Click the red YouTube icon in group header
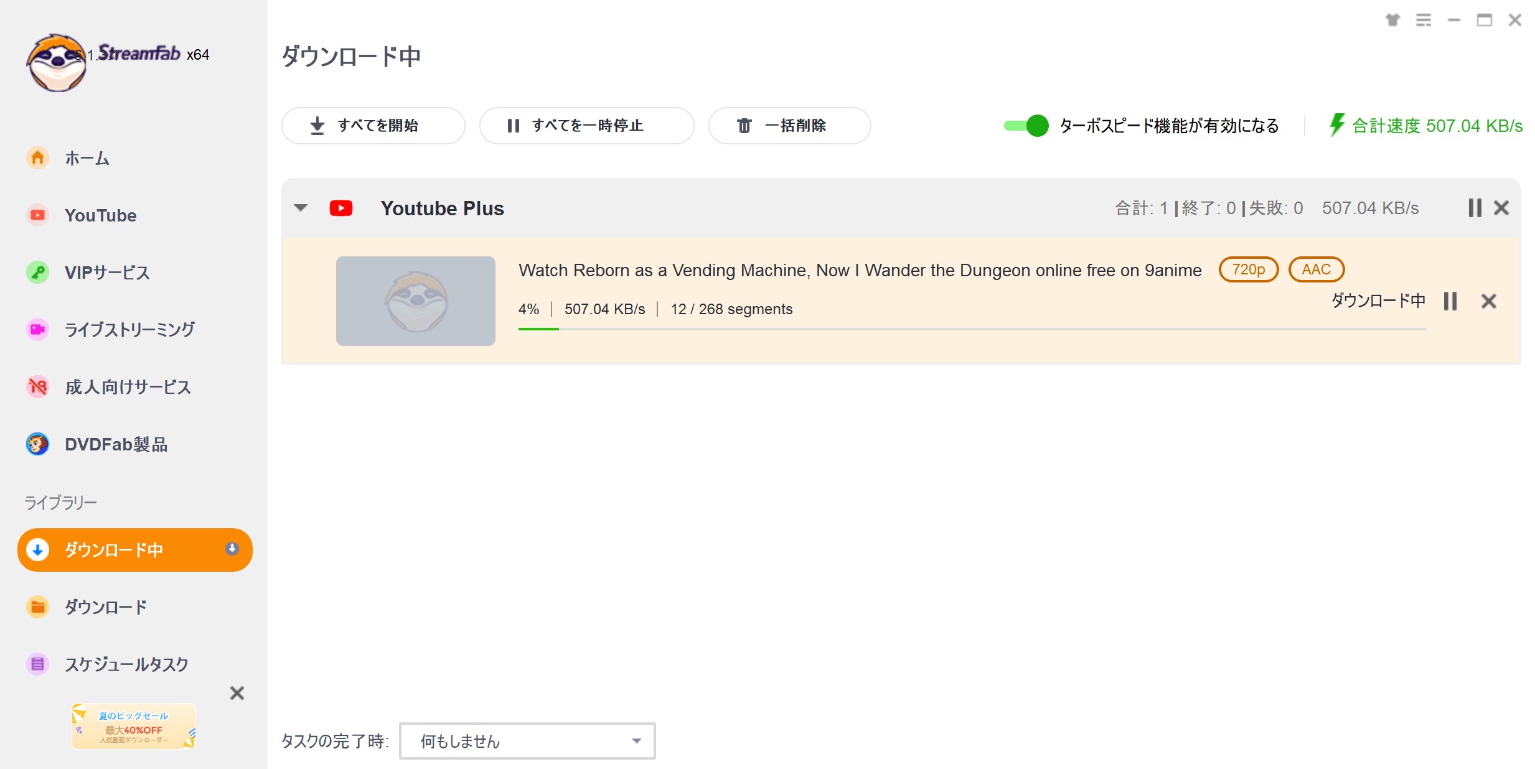The height and width of the screenshot is (769, 1535). click(341, 208)
